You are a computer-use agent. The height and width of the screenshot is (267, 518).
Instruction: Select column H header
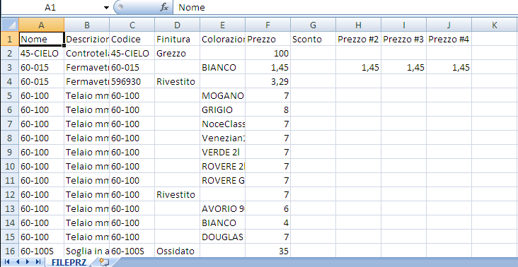click(x=358, y=25)
